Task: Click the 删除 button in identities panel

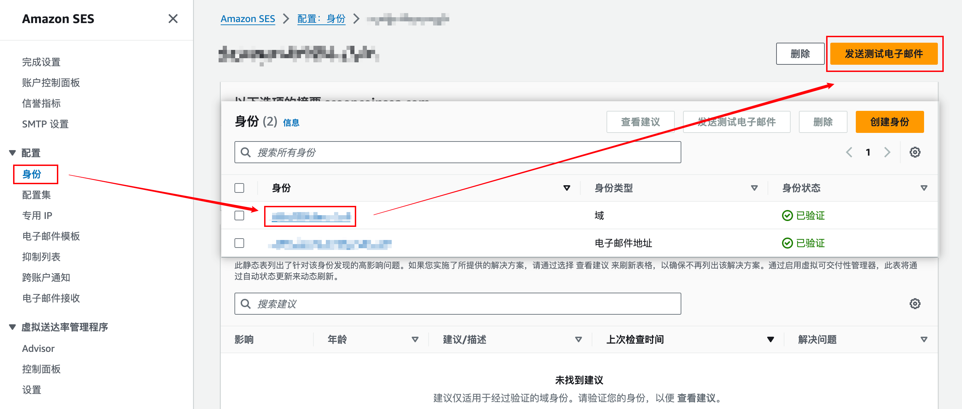Action: 823,122
